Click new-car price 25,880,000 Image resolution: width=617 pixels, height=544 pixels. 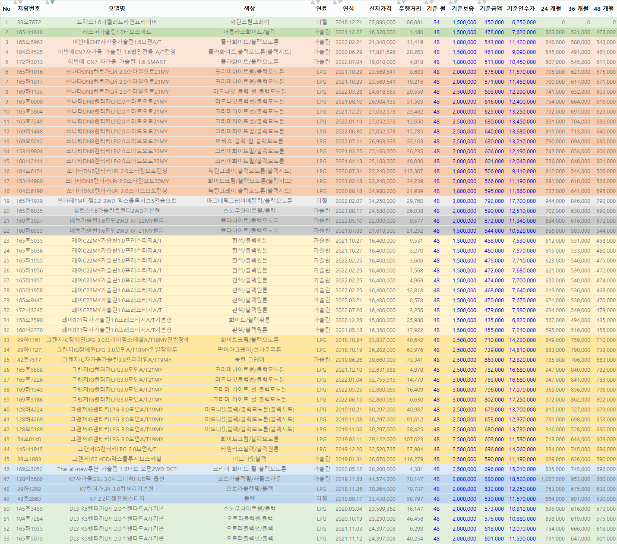tap(382, 22)
